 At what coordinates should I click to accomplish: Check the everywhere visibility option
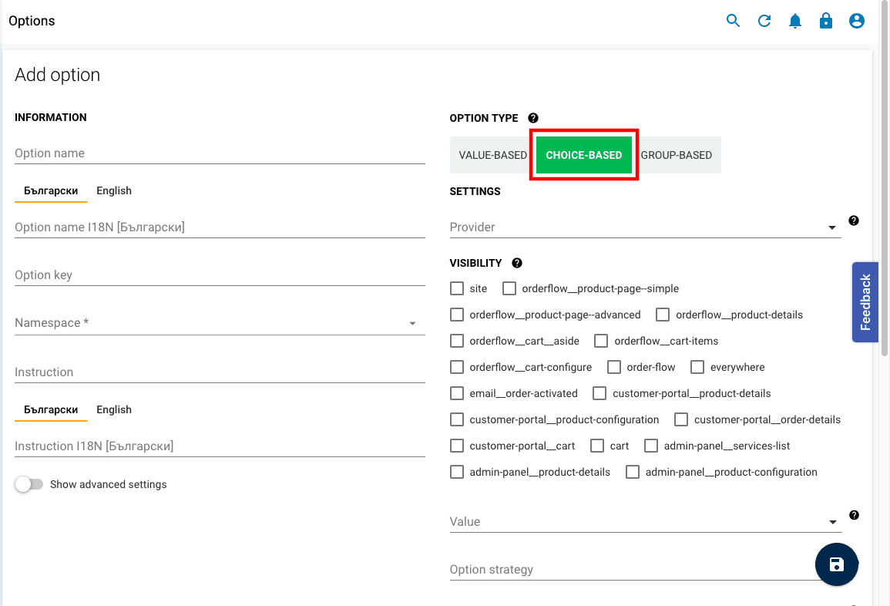click(697, 367)
